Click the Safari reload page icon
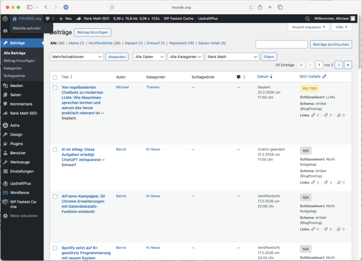The image size is (362, 261). click(251, 7)
